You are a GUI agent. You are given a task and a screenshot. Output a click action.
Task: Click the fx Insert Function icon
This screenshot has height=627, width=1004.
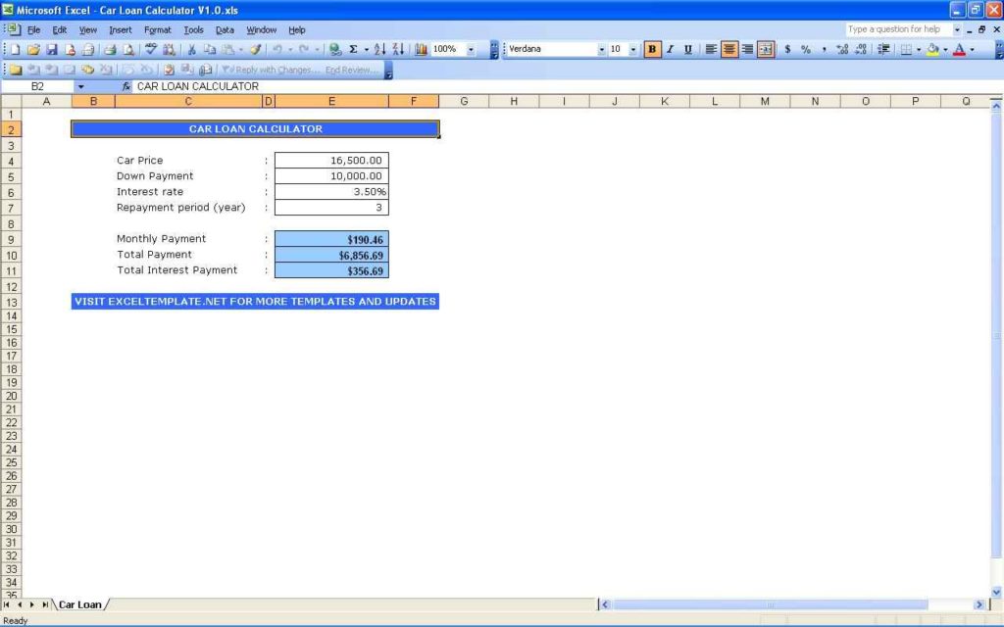coord(126,86)
